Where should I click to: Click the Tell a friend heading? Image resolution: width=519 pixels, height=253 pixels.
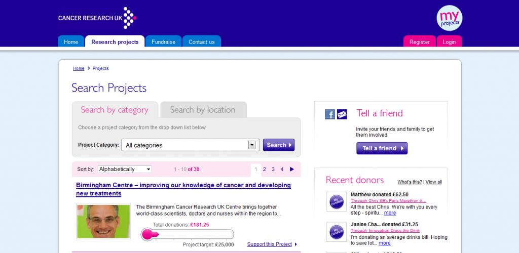[x=379, y=113]
